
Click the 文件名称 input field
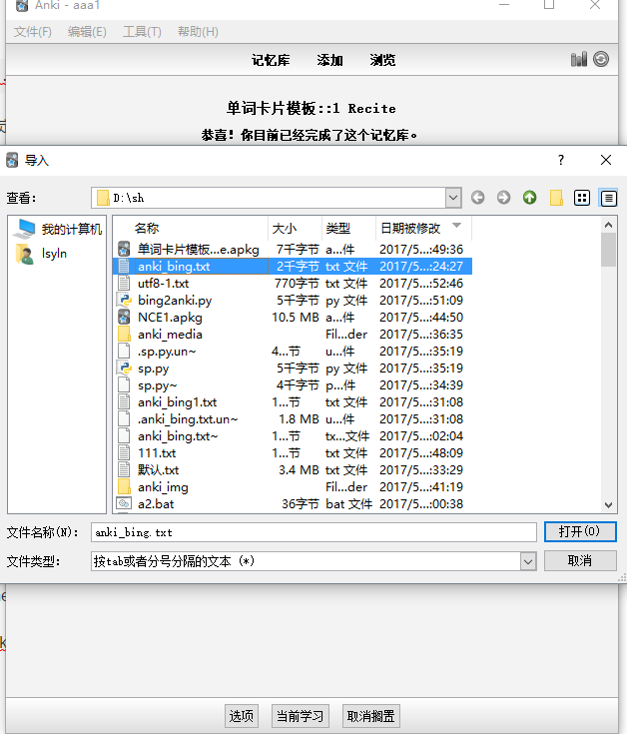tap(313, 532)
